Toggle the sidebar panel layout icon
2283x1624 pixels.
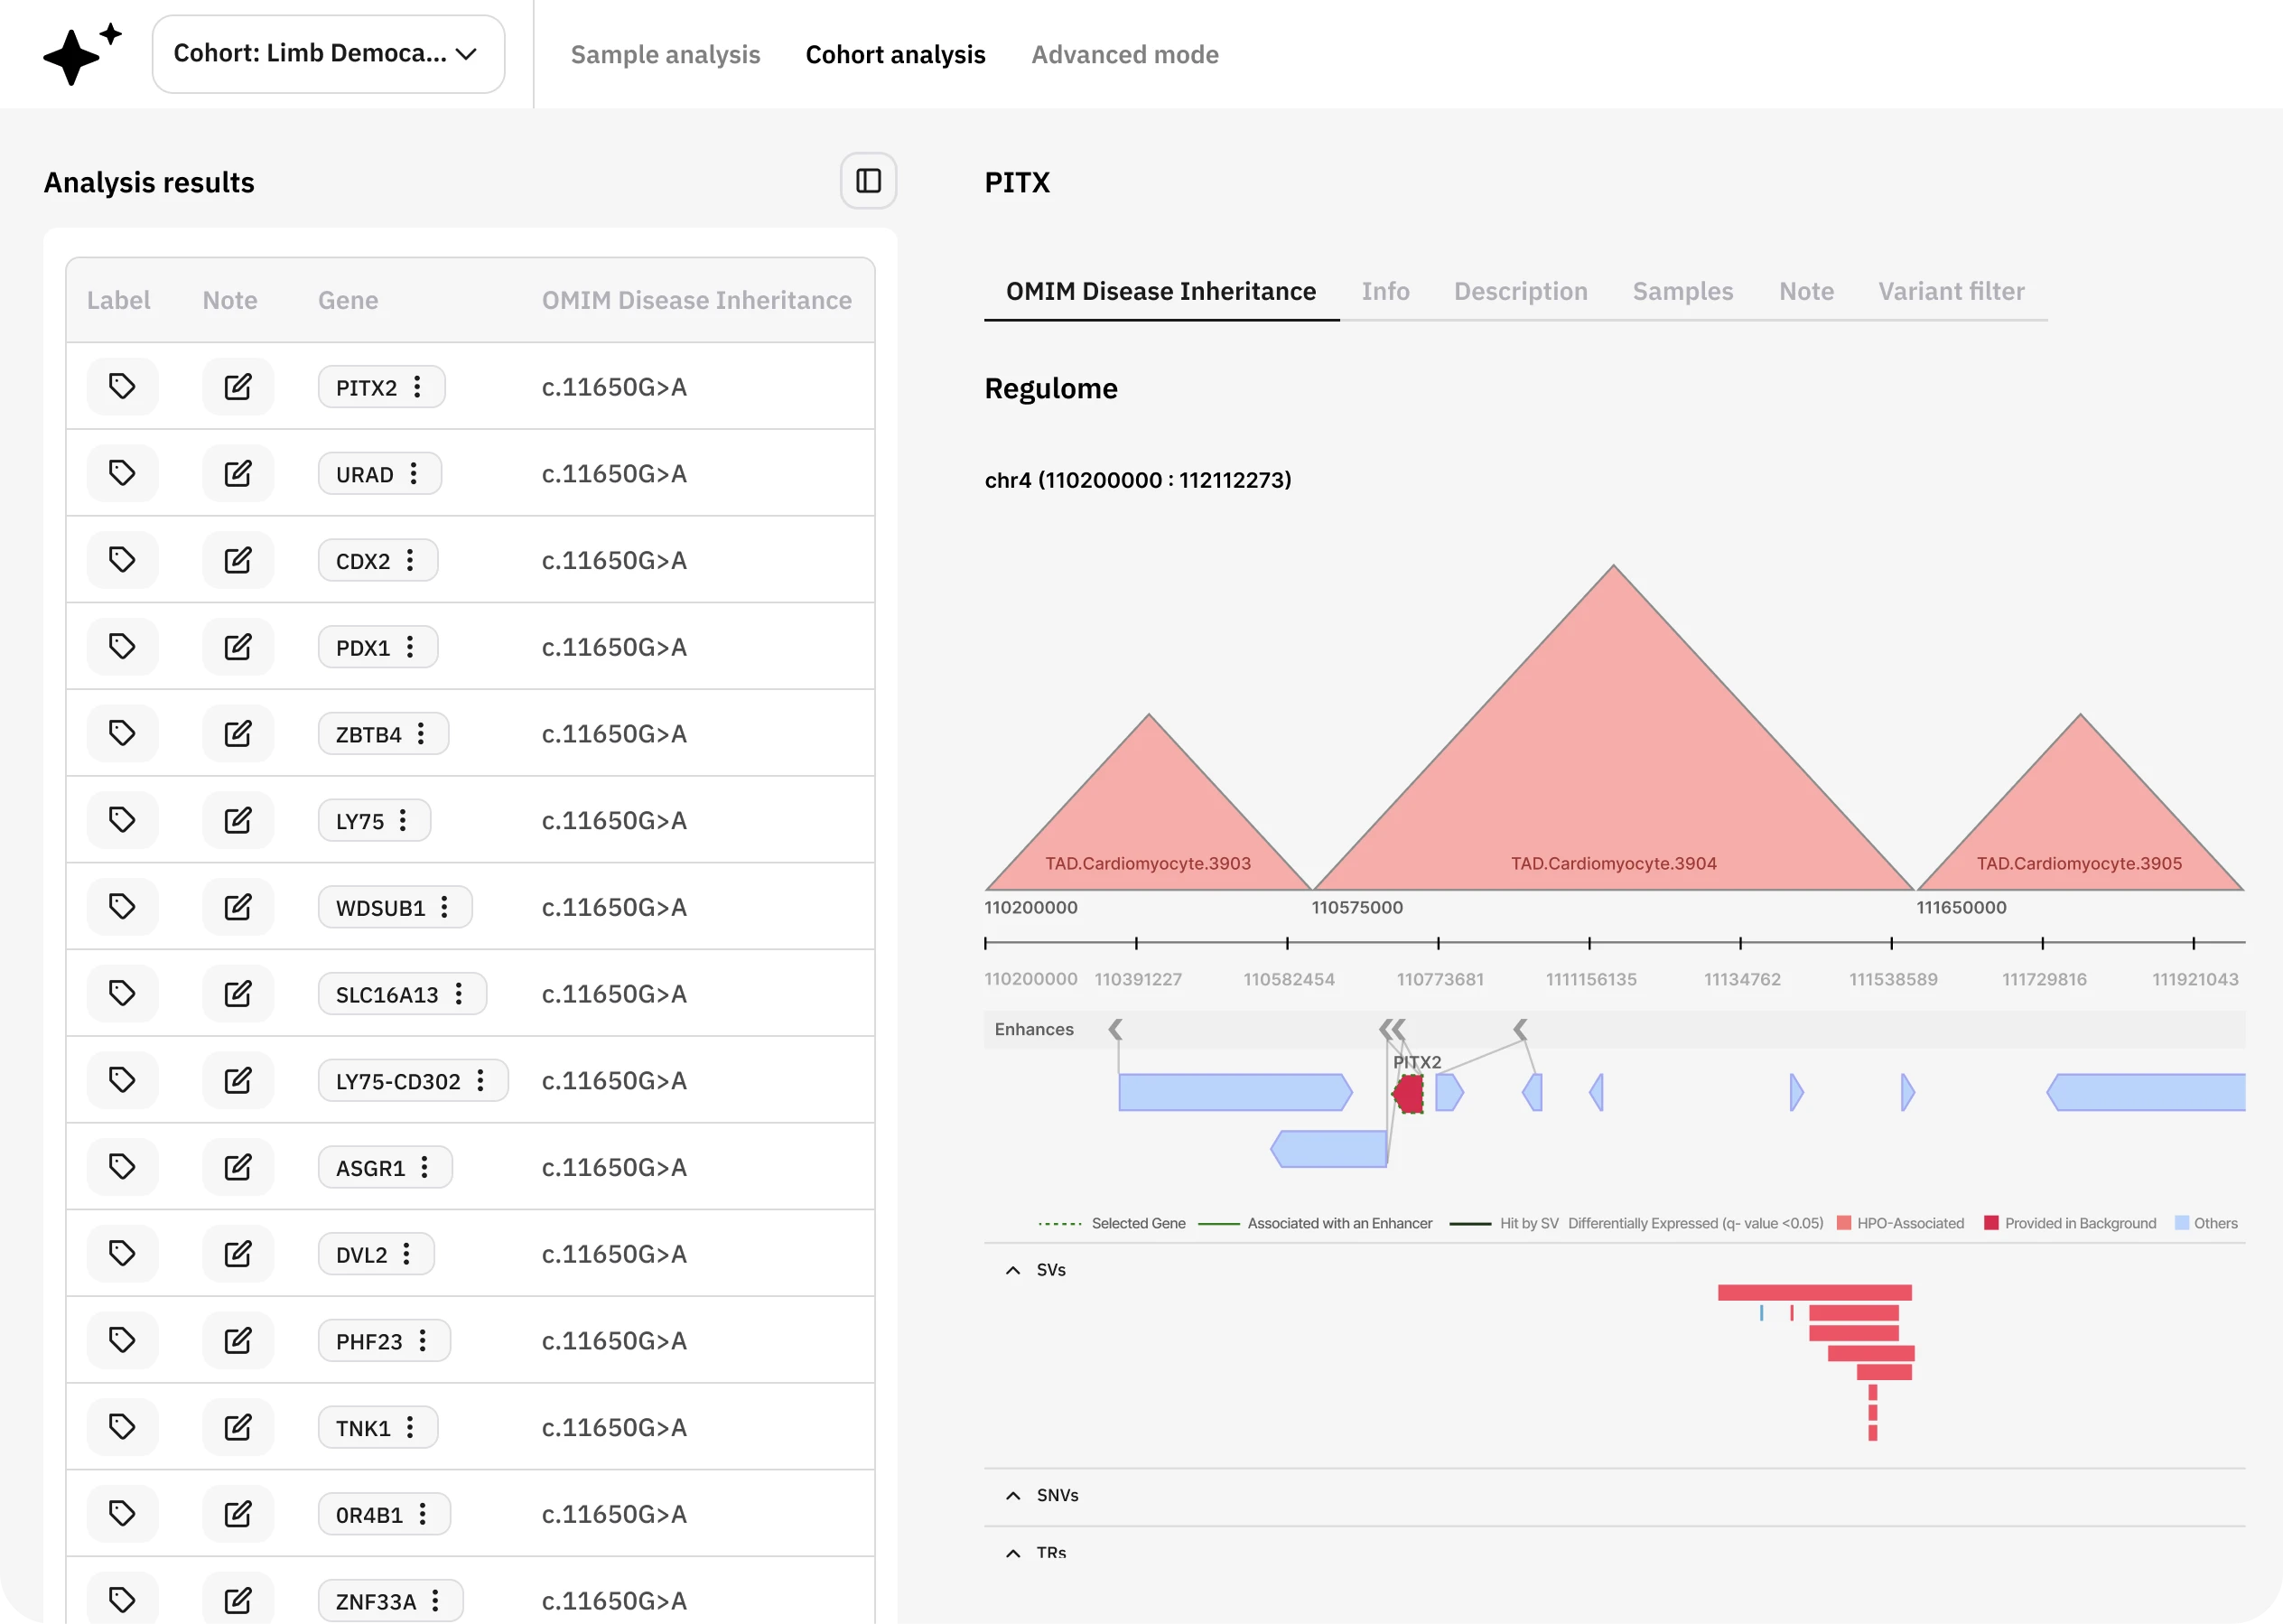[868, 181]
